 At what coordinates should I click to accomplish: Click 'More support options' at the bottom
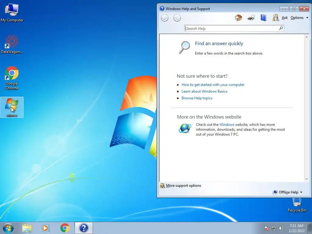click(183, 186)
